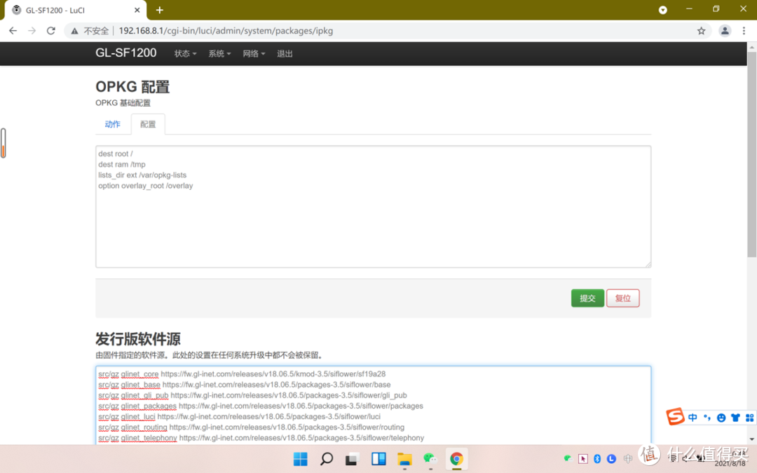Click the browser forward arrow
This screenshot has height=473, width=757.
(32, 31)
